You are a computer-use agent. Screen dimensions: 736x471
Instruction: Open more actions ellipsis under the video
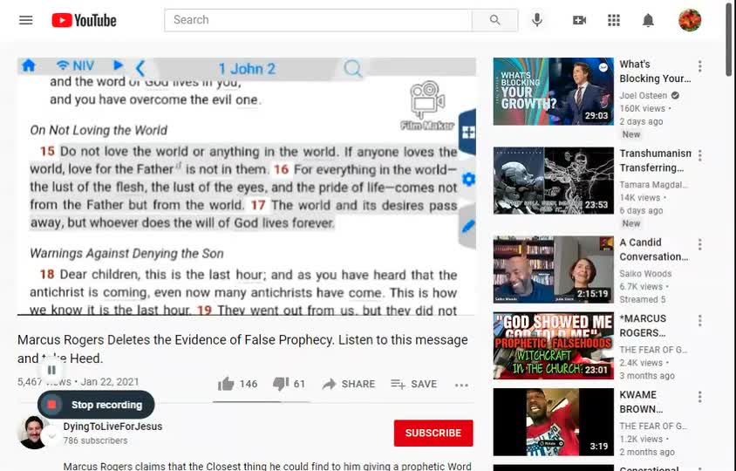pos(461,385)
